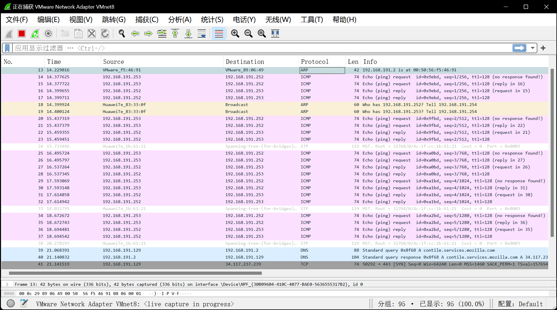The width and height of the screenshot is (557, 310).
Task: Open the 捕获(C) menu
Action: 147,20
